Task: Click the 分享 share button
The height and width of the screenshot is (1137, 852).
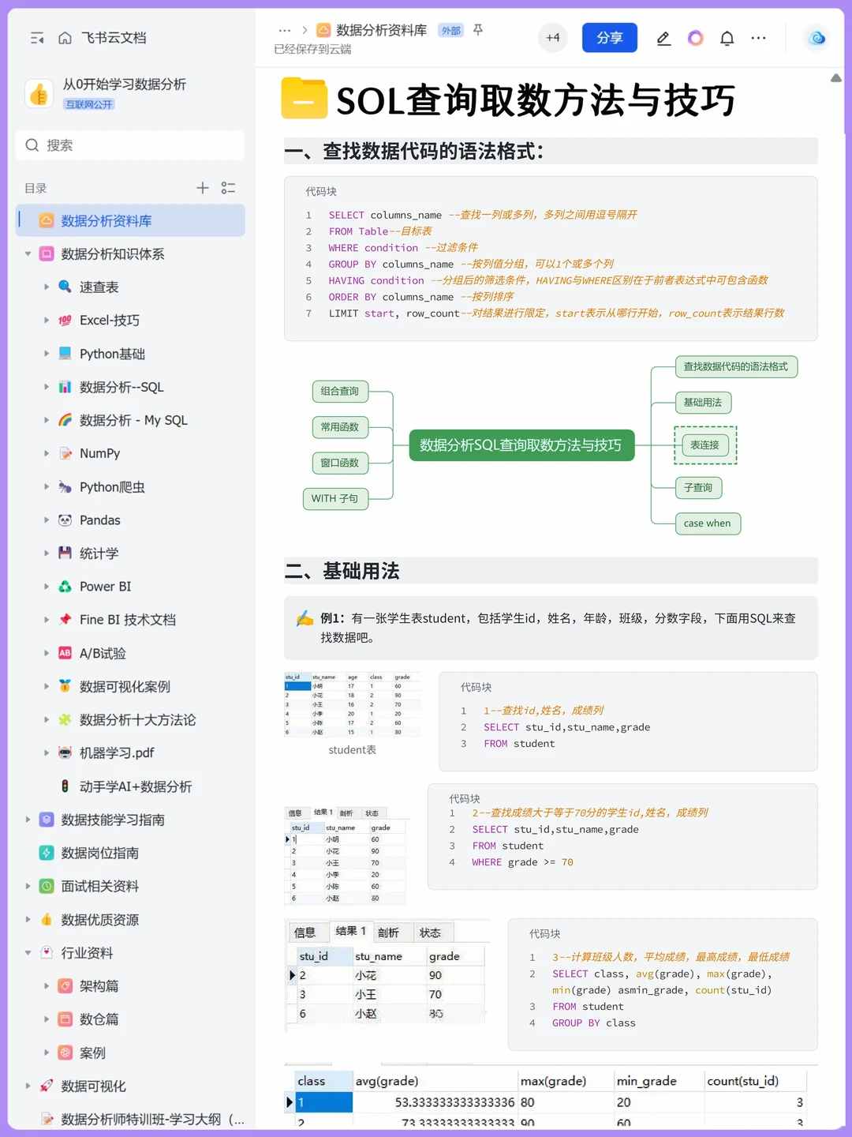Action: 609,37
